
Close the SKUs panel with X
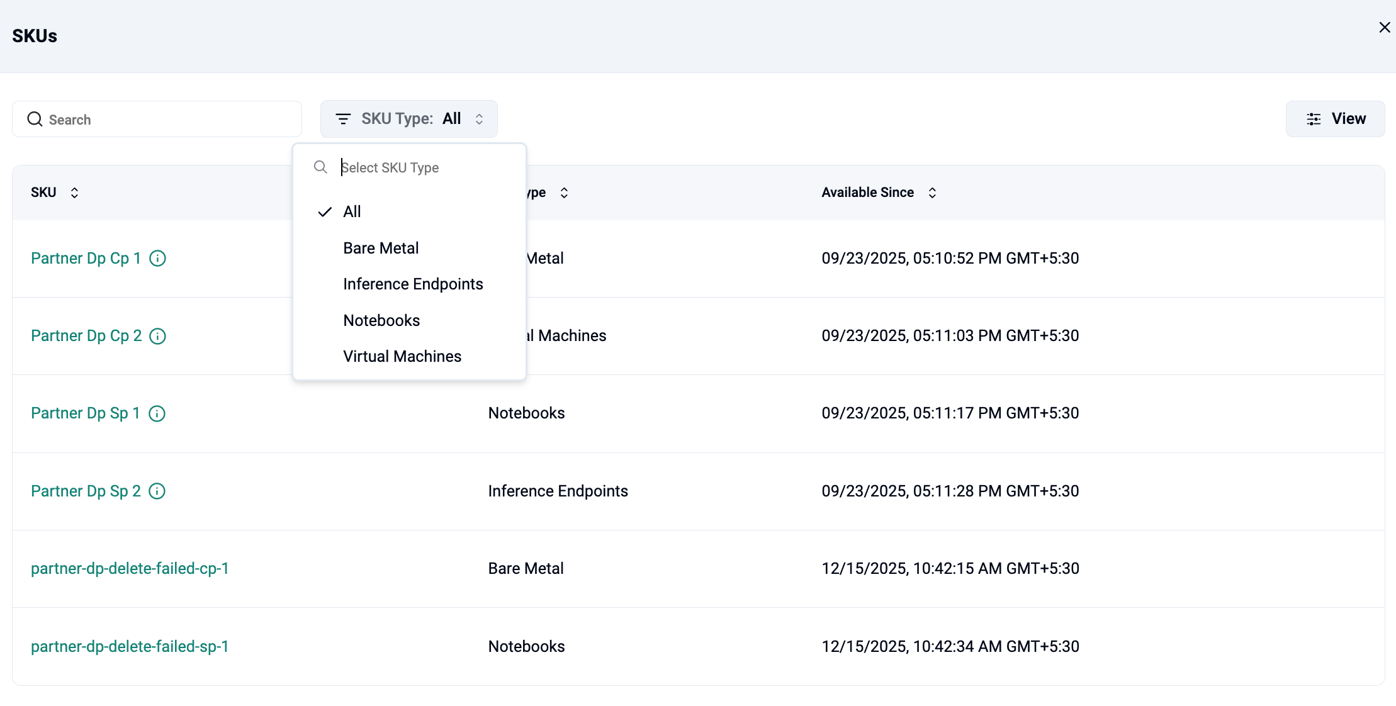pos(1384,28)
